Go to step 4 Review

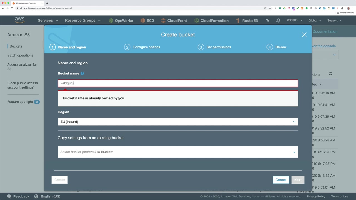pyautogui.click(x=276, y=47)
